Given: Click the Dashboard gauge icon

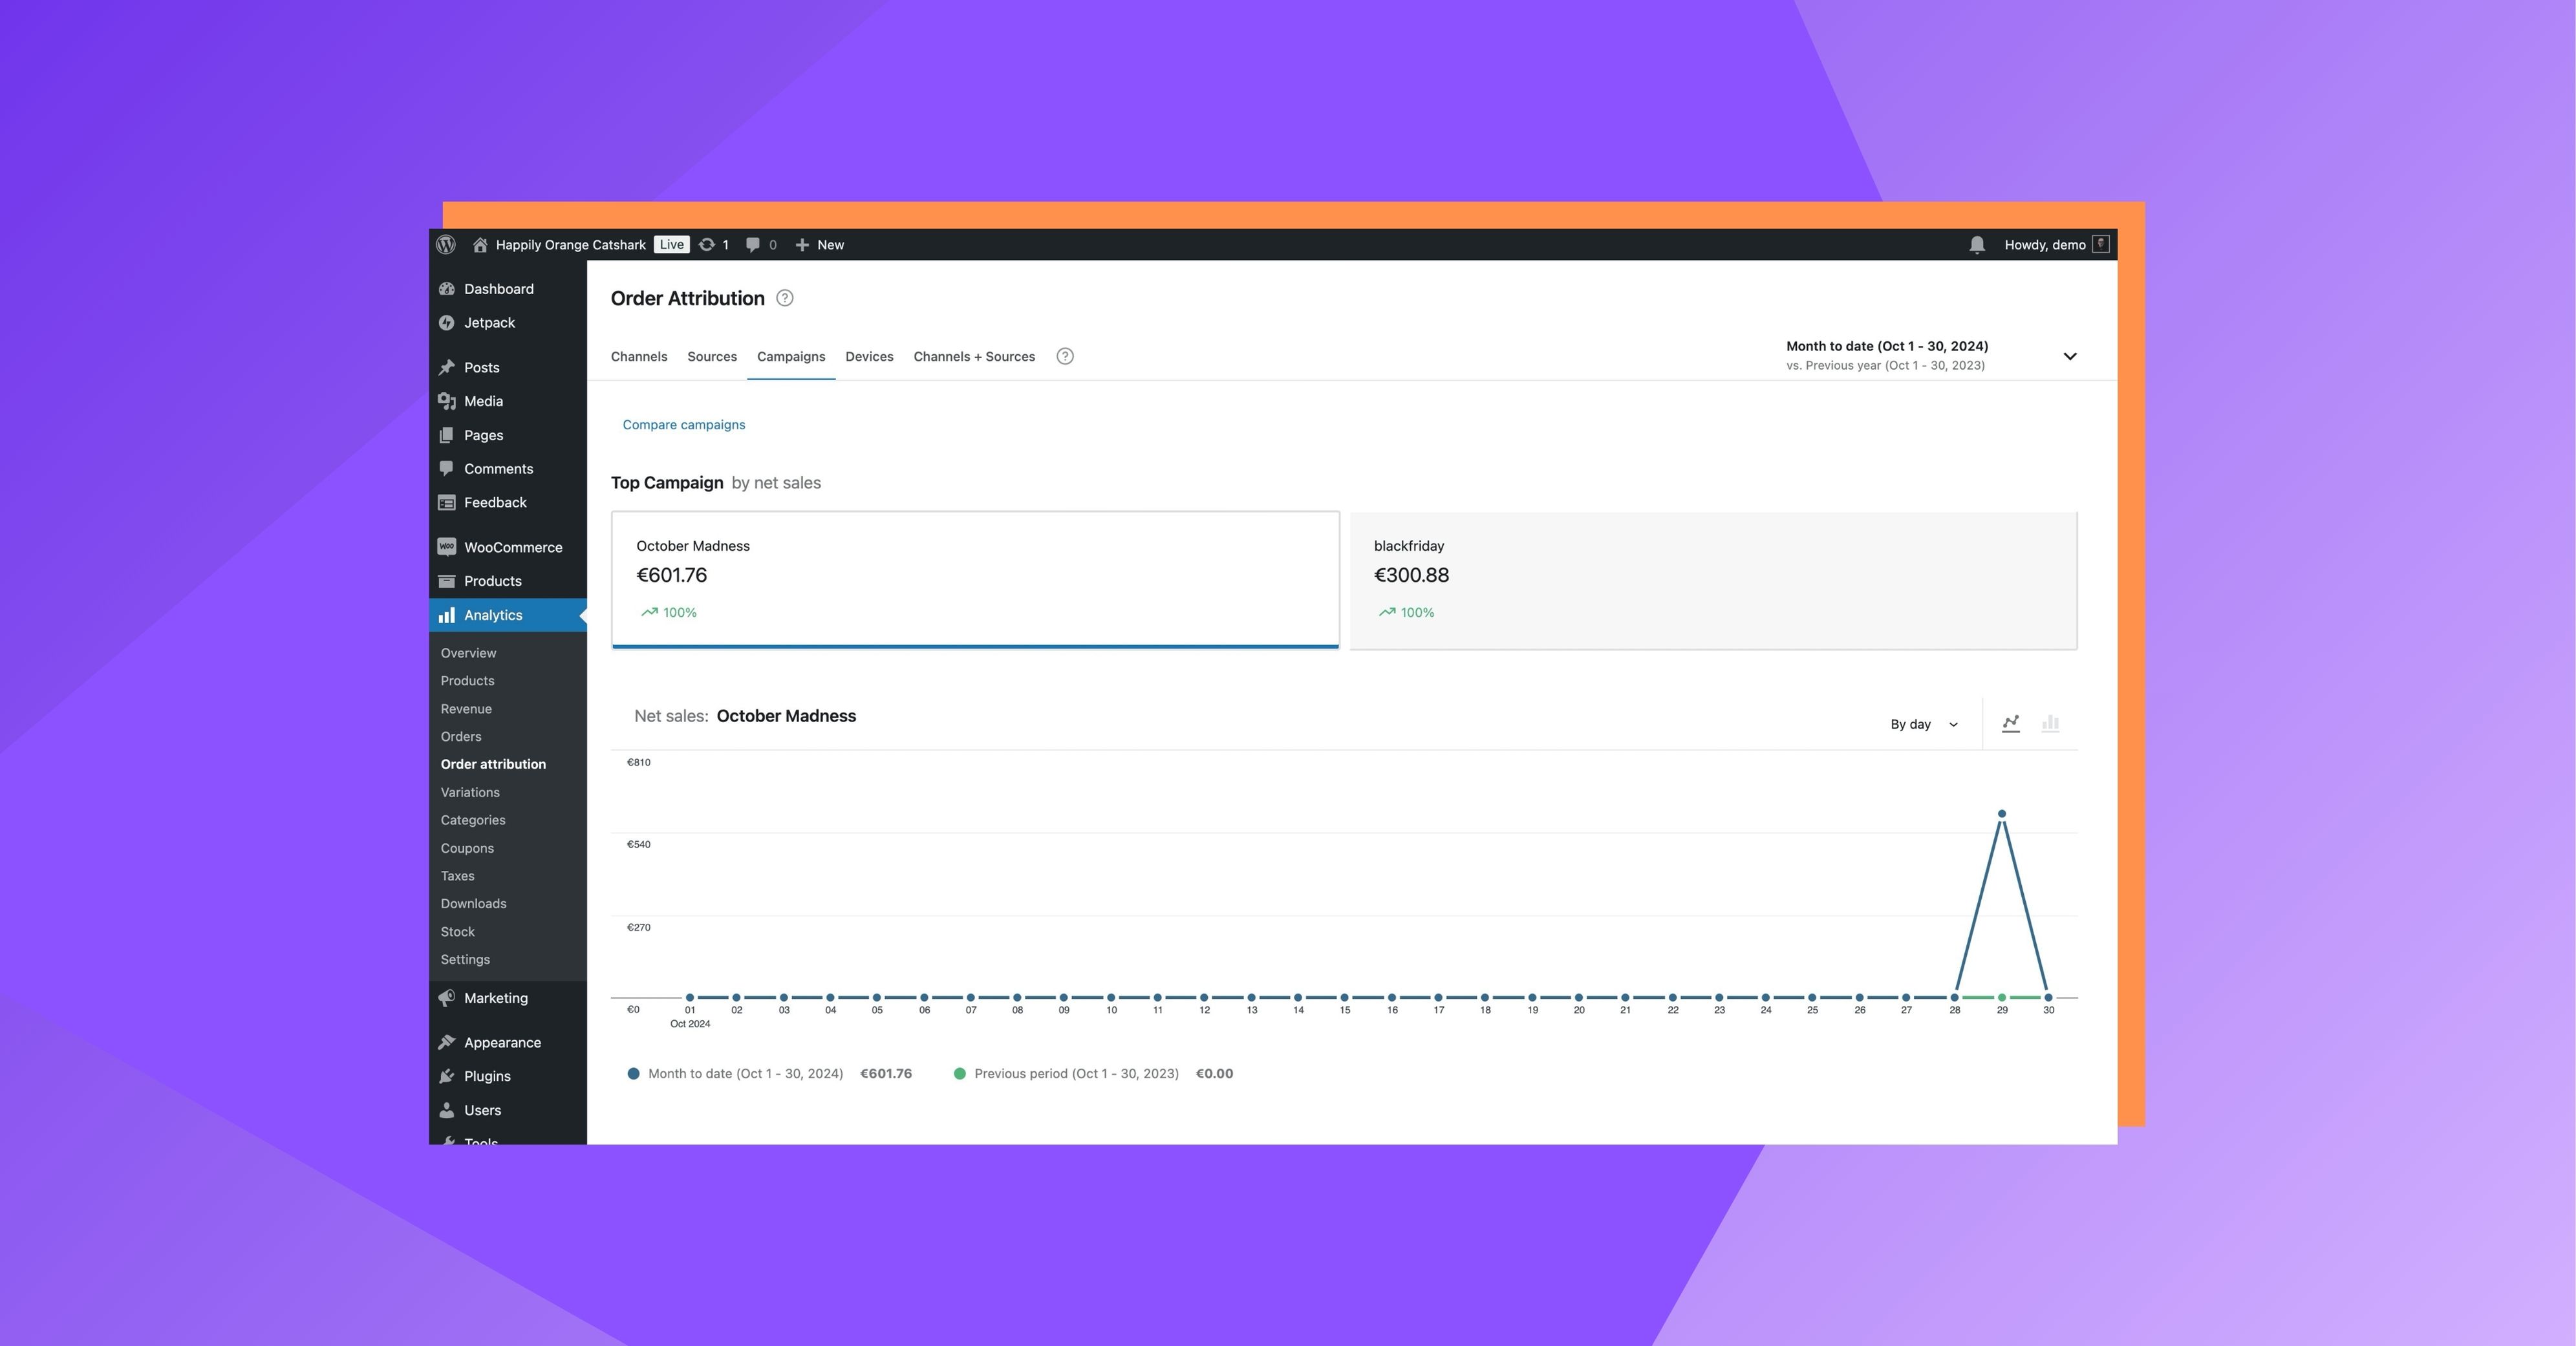Looking at the screenshot, I should [x=447, y=289].
